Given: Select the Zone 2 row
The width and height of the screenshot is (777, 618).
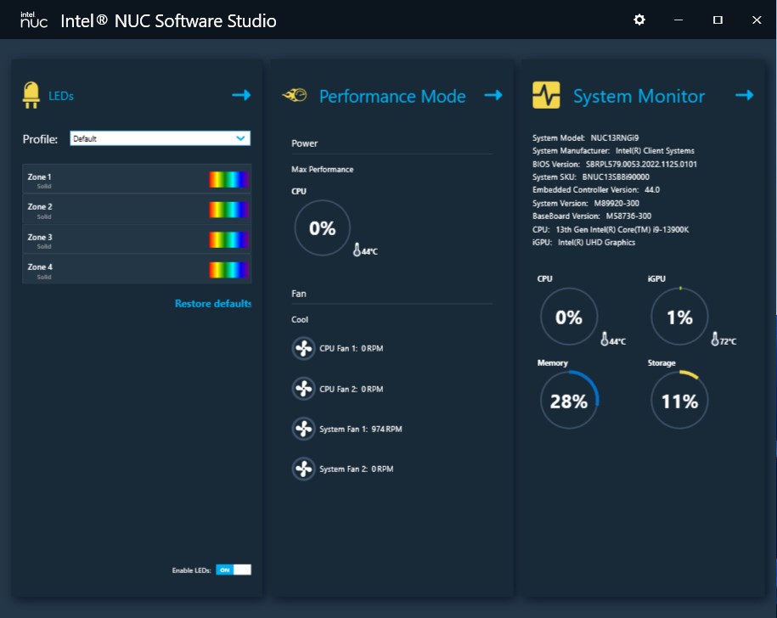Looking at the screenshot, I should pos(137,210).
